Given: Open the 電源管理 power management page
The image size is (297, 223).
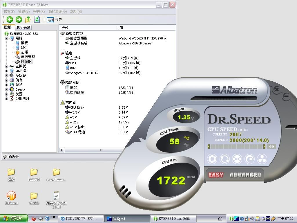Looking at the screenshot, I should coord(28,57).
